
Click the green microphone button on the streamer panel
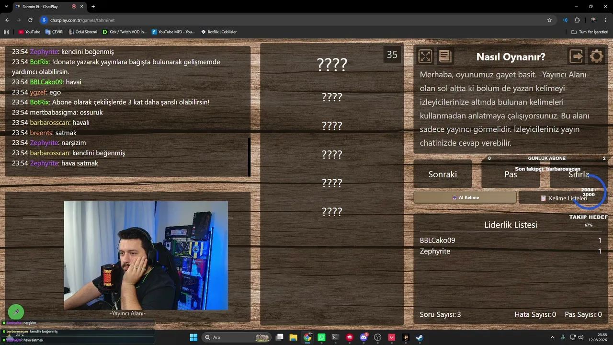point(16,312)
